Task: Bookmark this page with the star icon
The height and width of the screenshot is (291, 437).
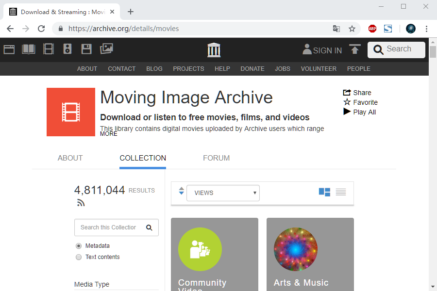Action: tap(352, 29)
